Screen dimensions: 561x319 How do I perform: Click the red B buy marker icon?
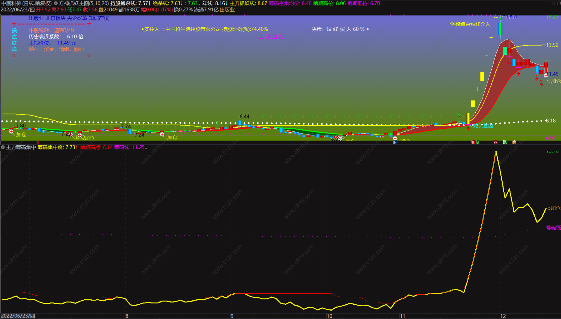(x=473, y=142)
